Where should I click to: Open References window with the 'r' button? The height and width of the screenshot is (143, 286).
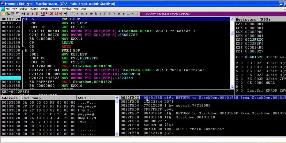(124, 14)
